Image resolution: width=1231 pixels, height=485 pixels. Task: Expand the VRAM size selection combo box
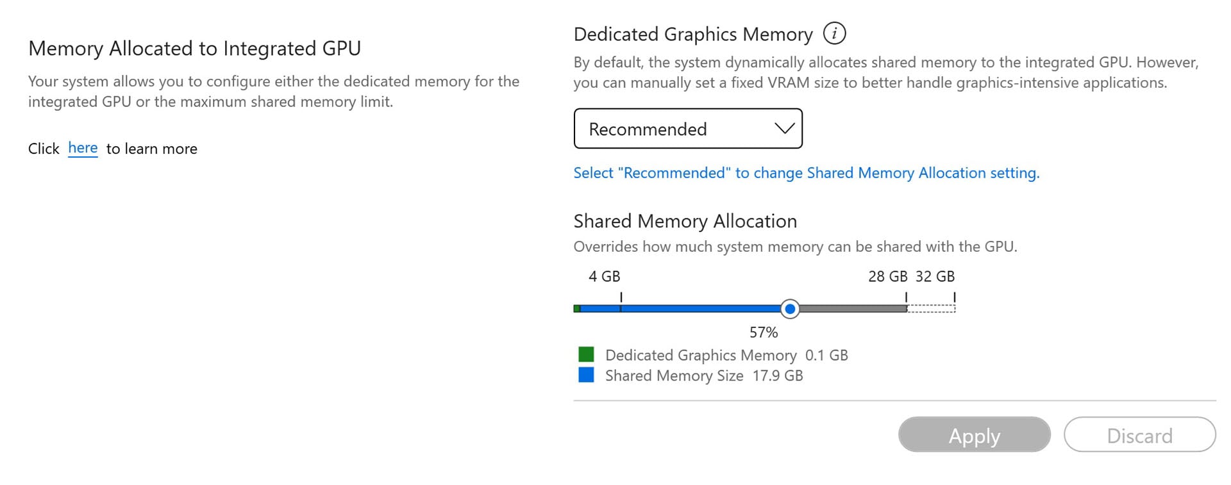coord(687,129)
